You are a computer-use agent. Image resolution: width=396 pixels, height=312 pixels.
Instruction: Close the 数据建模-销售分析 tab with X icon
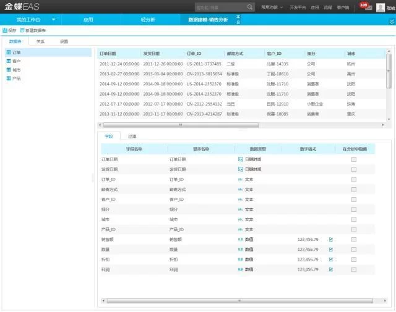[x=238, y=17]
